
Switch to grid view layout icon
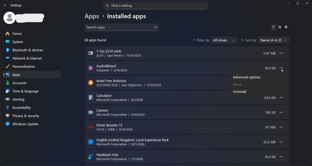(280, 27)
